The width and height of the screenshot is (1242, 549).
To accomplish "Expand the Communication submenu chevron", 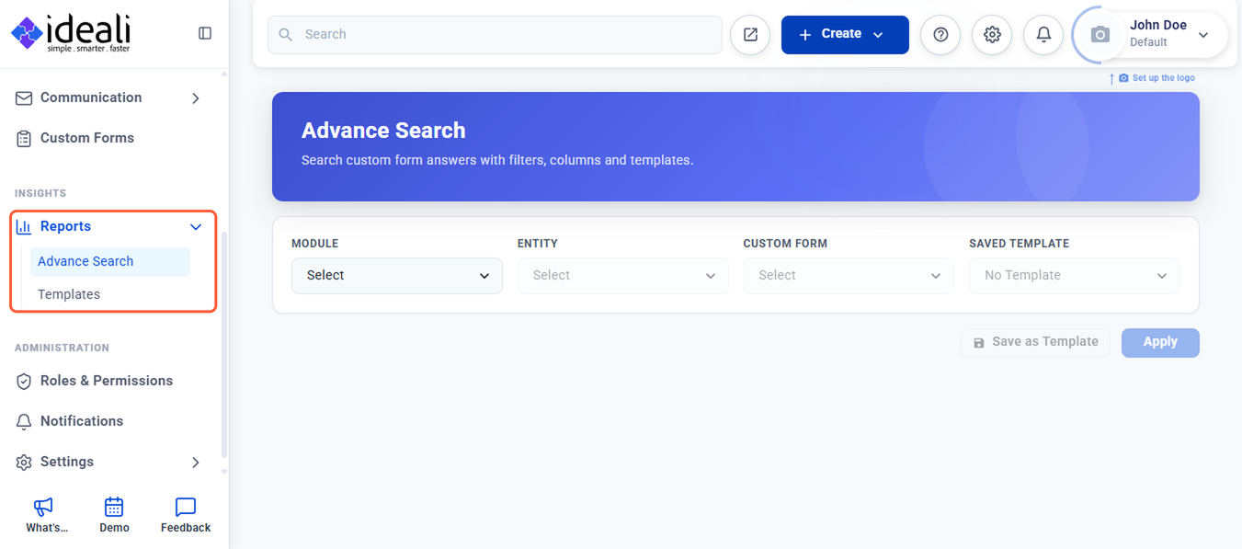I will pyautogui.click(x=196, y=97).
